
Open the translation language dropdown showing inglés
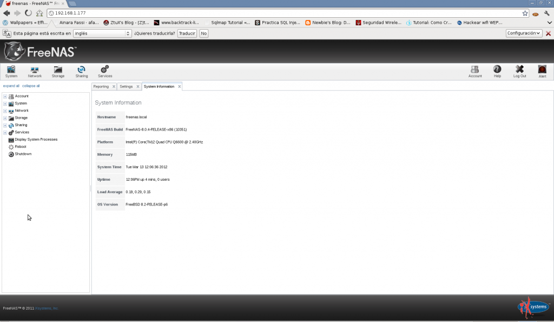[x=102, y=33]
